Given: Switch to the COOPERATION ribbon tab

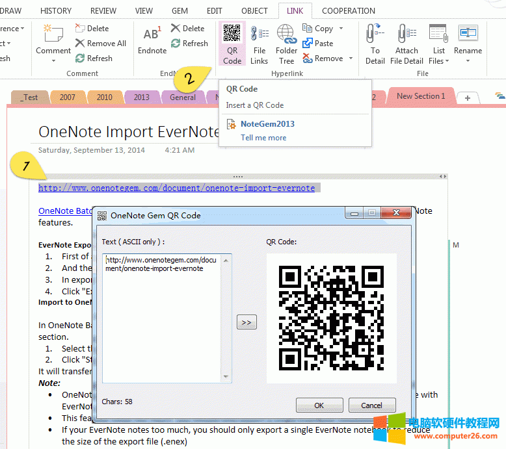Looking at the screenshot, I should tap(348, 10).
